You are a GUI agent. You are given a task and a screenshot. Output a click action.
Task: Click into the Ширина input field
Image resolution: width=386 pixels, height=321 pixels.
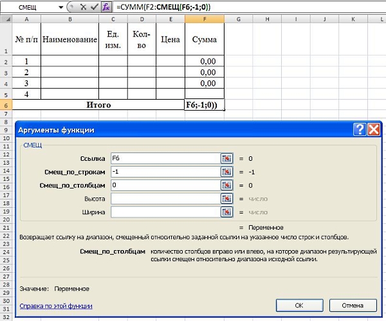click(164, 212)
